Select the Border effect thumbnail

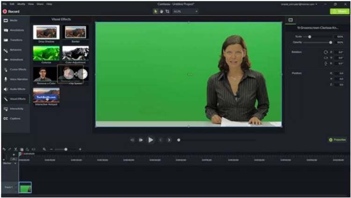point(75,32)
